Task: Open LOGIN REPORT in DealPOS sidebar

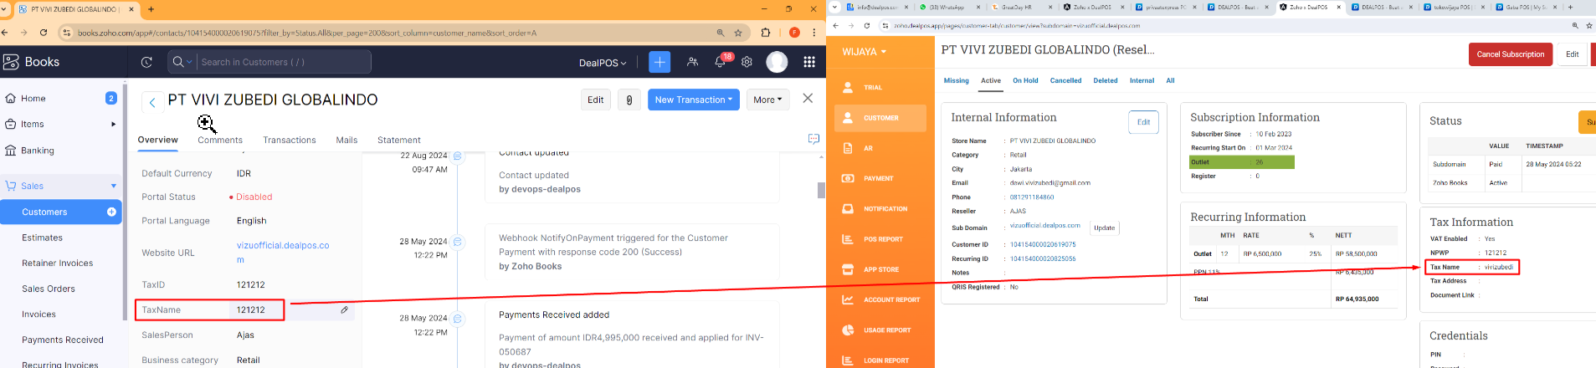Action: pos(885,360)
